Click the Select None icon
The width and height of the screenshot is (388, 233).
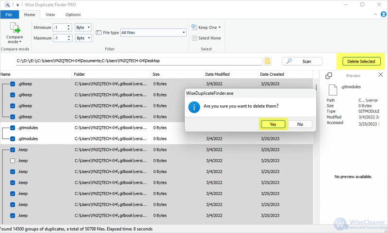coord(194,38)
